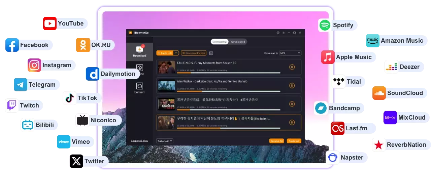Pause the 黑神话悟空攻略 download
This screenshot has height=175, width=431.
[x=292, y=104]
